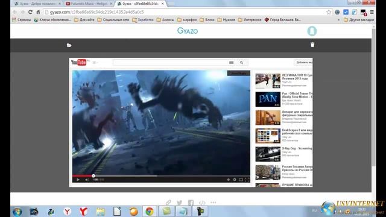386x217 pixels.
Task: Click the PAN teaser video thumbnail
Action: pyautogui.click(x=268, y=99)
